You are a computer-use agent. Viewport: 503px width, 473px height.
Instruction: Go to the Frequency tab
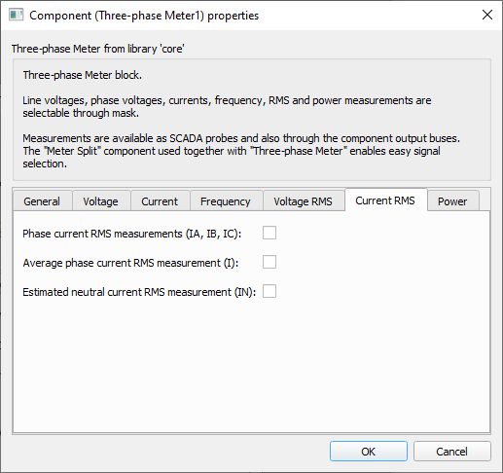pos(226,201)
